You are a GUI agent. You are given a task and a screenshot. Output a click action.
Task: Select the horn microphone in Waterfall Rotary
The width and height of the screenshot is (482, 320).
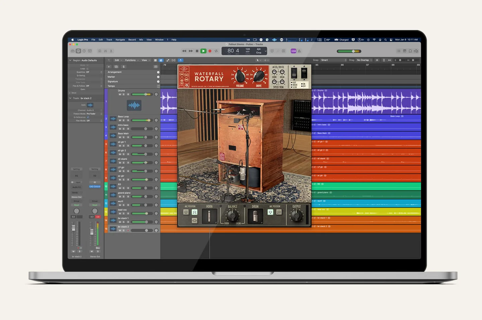209,216
